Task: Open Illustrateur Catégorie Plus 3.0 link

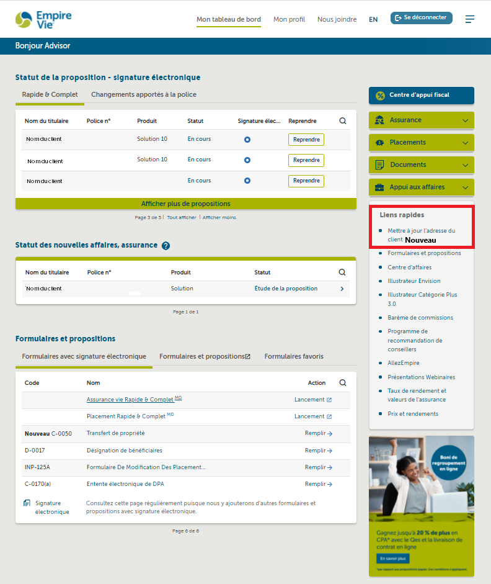Action: point(422,299)
